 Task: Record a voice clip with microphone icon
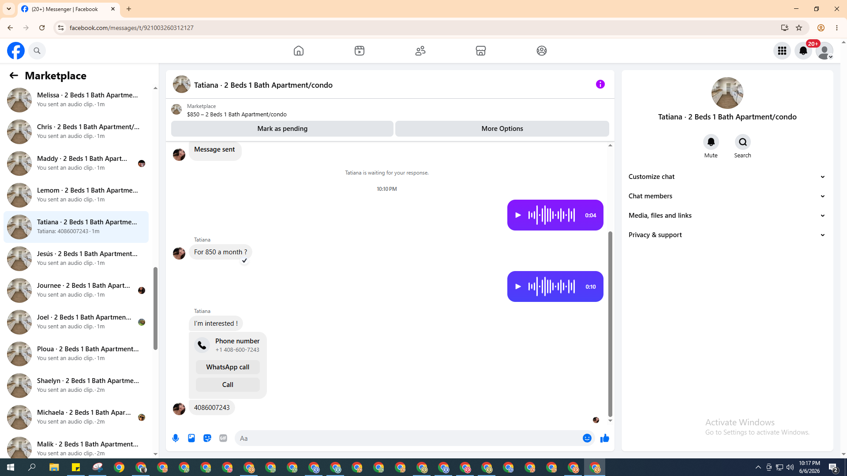point(176,438)
